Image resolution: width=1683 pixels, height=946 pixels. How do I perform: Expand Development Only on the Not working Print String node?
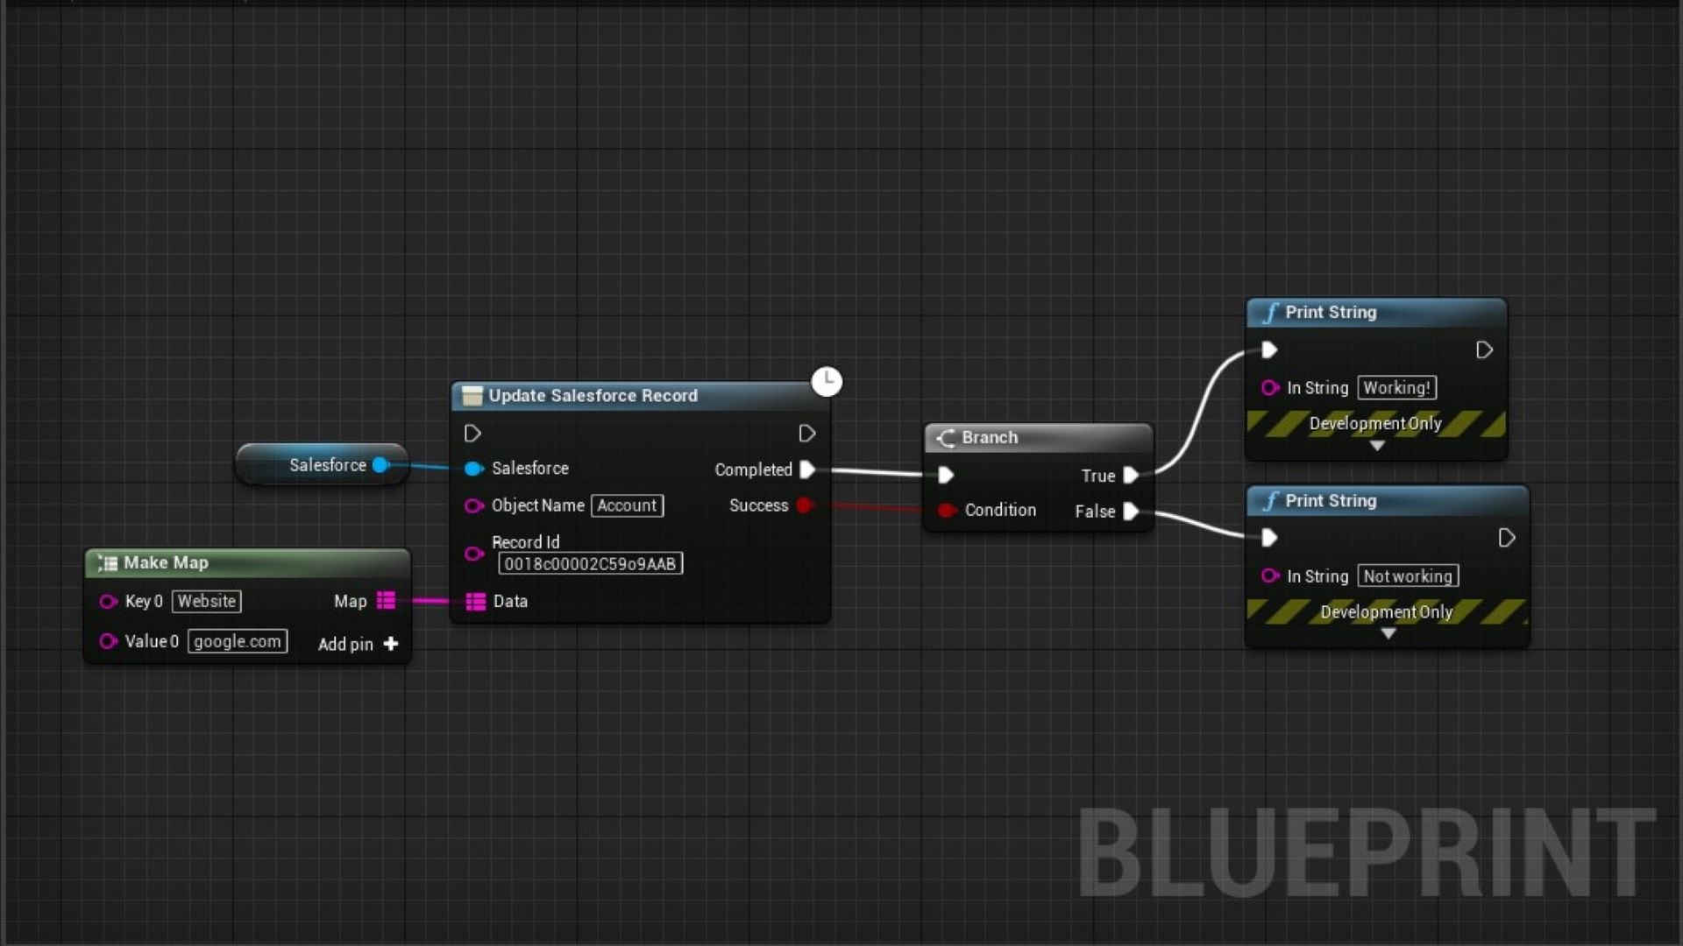tap(1387, 633)
